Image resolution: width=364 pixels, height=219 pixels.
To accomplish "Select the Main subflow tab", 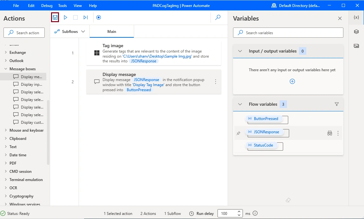I will click(112, 32).
